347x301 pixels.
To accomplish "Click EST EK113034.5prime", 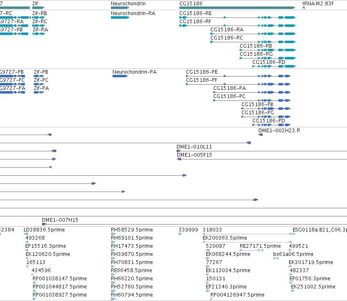I will [x=228, y=270].
